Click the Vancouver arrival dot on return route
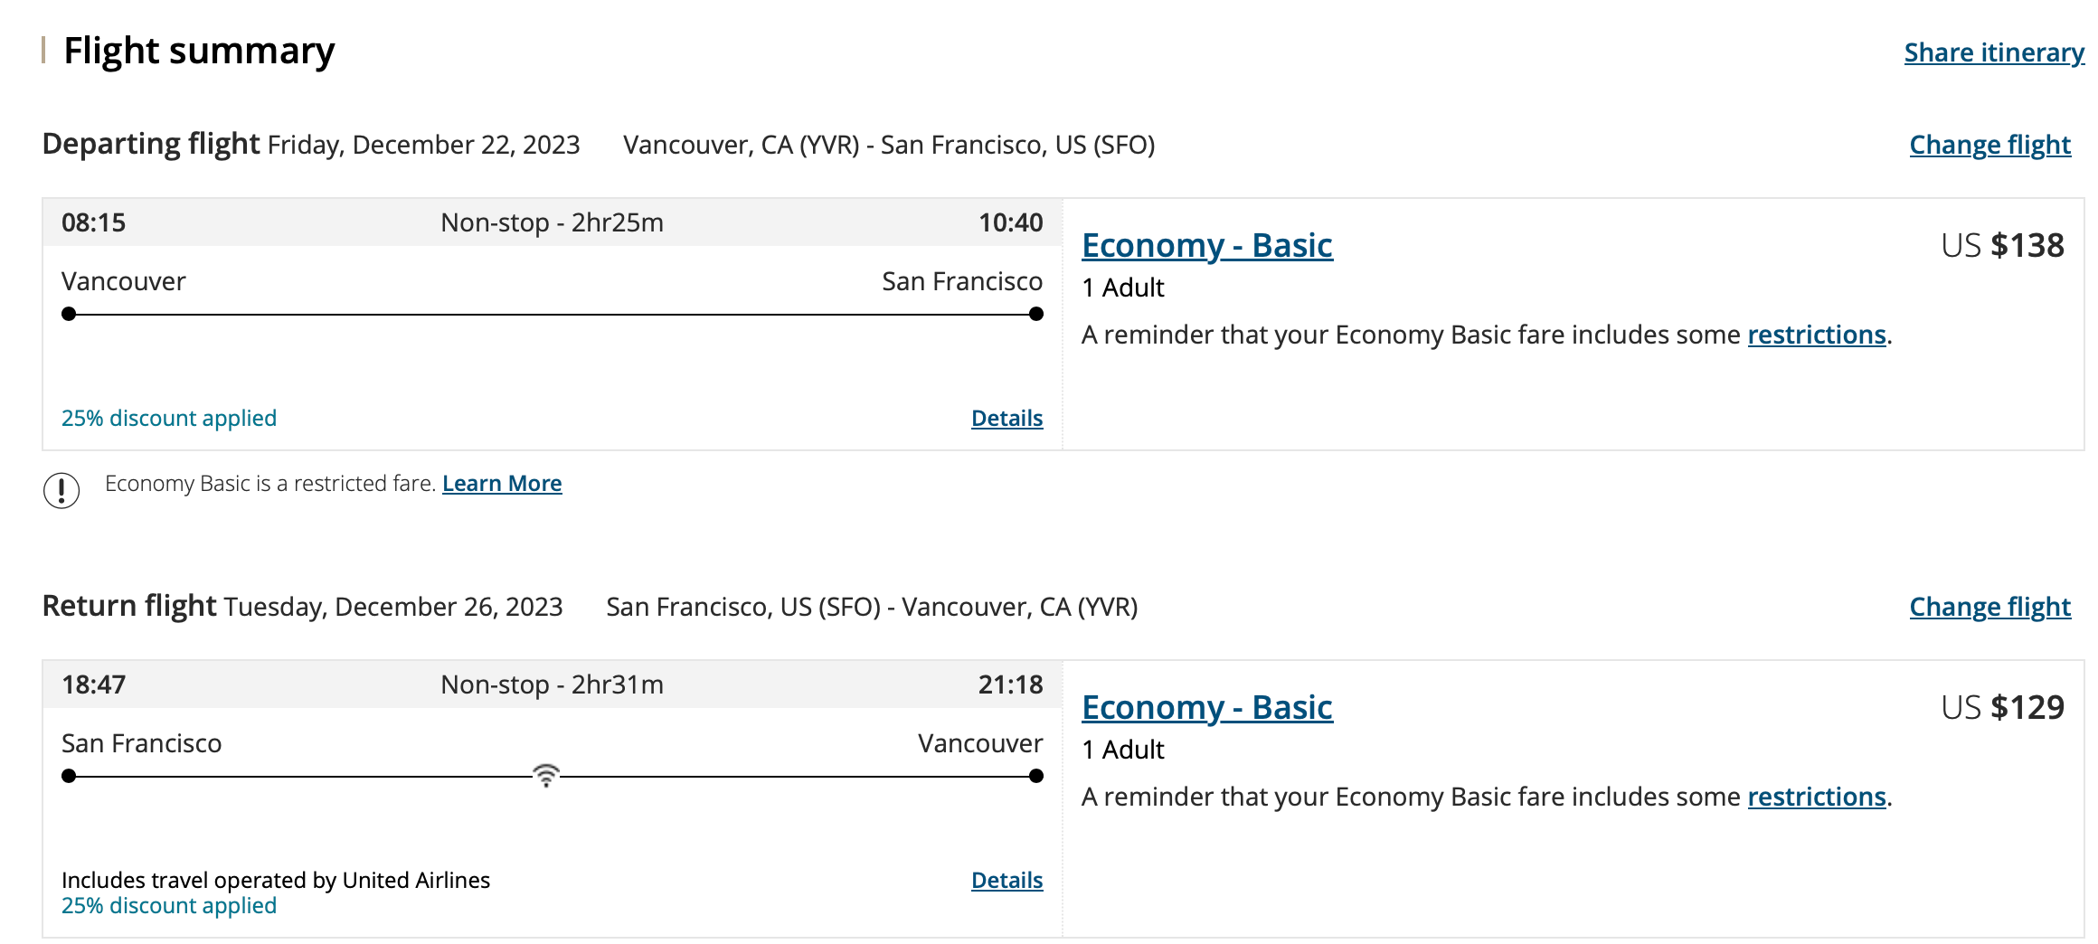Viewport: 2098px width, 944px height. [1036, 776]
